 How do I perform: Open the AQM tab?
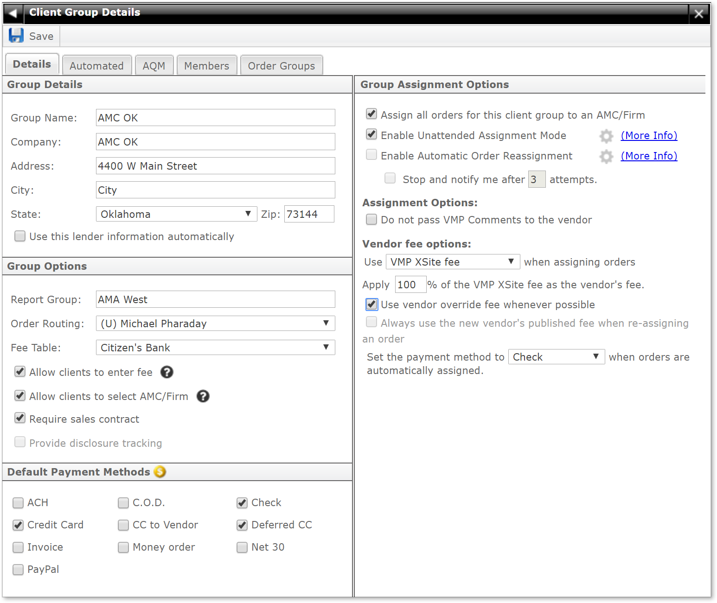click(x=154, y=66)
